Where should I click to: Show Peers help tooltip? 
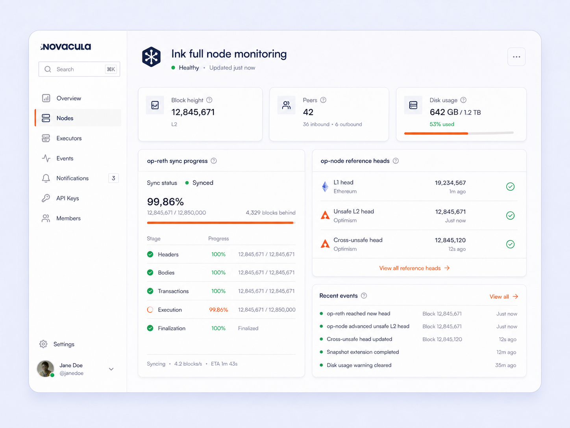pos(323,100)
